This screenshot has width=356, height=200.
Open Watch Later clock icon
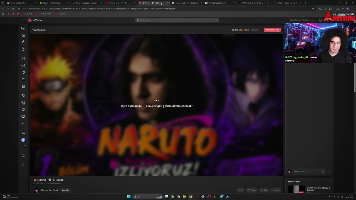tap(23, 66)
